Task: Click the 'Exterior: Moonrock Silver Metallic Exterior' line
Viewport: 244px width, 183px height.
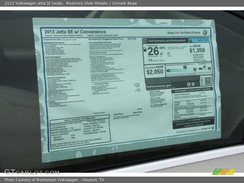Action: coord(64,36)
